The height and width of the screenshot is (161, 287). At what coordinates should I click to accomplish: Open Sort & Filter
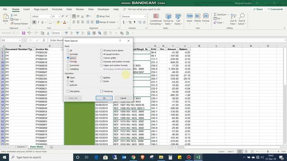point(233,19)
